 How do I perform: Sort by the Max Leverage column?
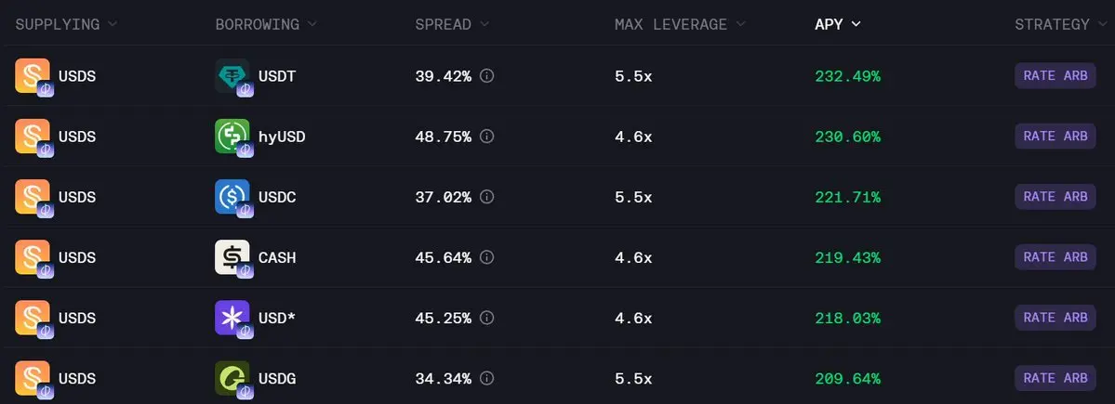678,24
